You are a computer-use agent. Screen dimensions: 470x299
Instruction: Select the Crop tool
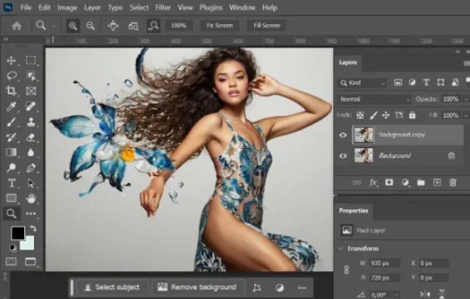(x=12, y=91)
